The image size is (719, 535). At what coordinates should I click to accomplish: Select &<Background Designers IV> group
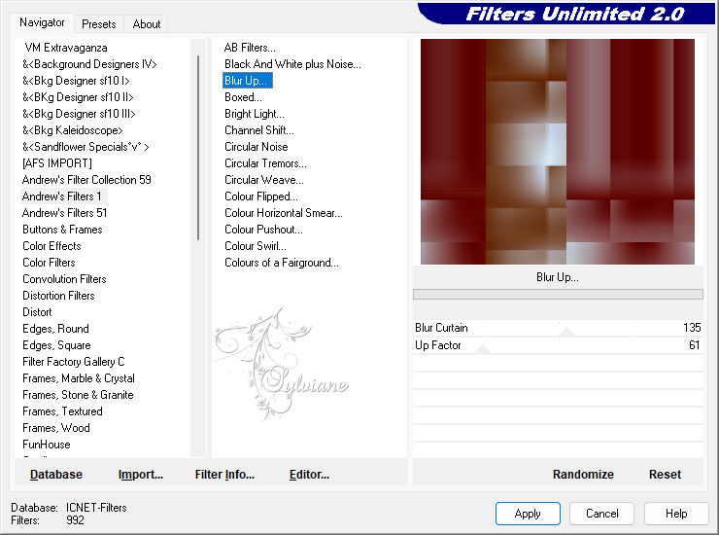tap(89, 64)
